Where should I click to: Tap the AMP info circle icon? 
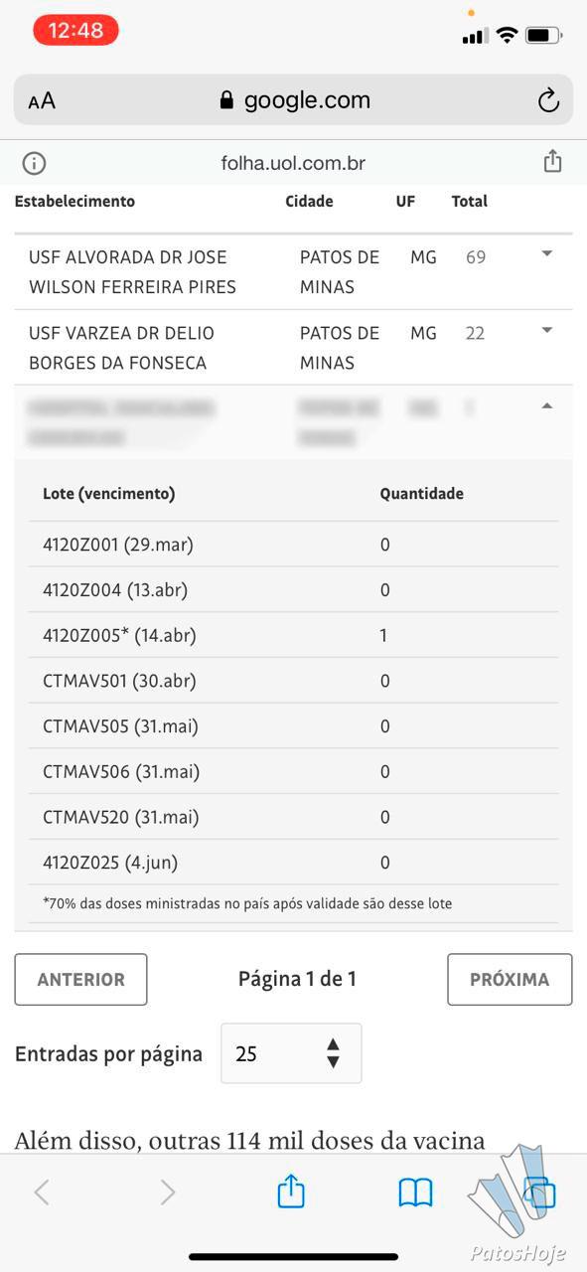coord(34,163)
